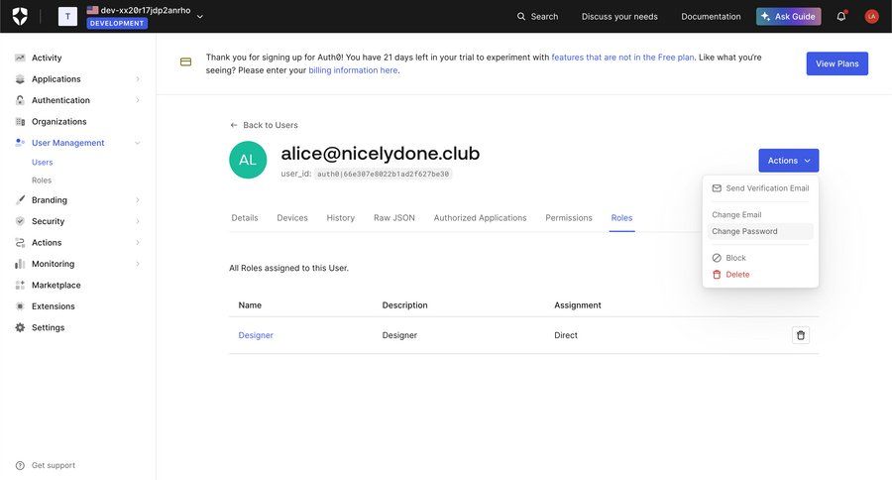
Task: Click the Settings gear icon
Action: 20,327
